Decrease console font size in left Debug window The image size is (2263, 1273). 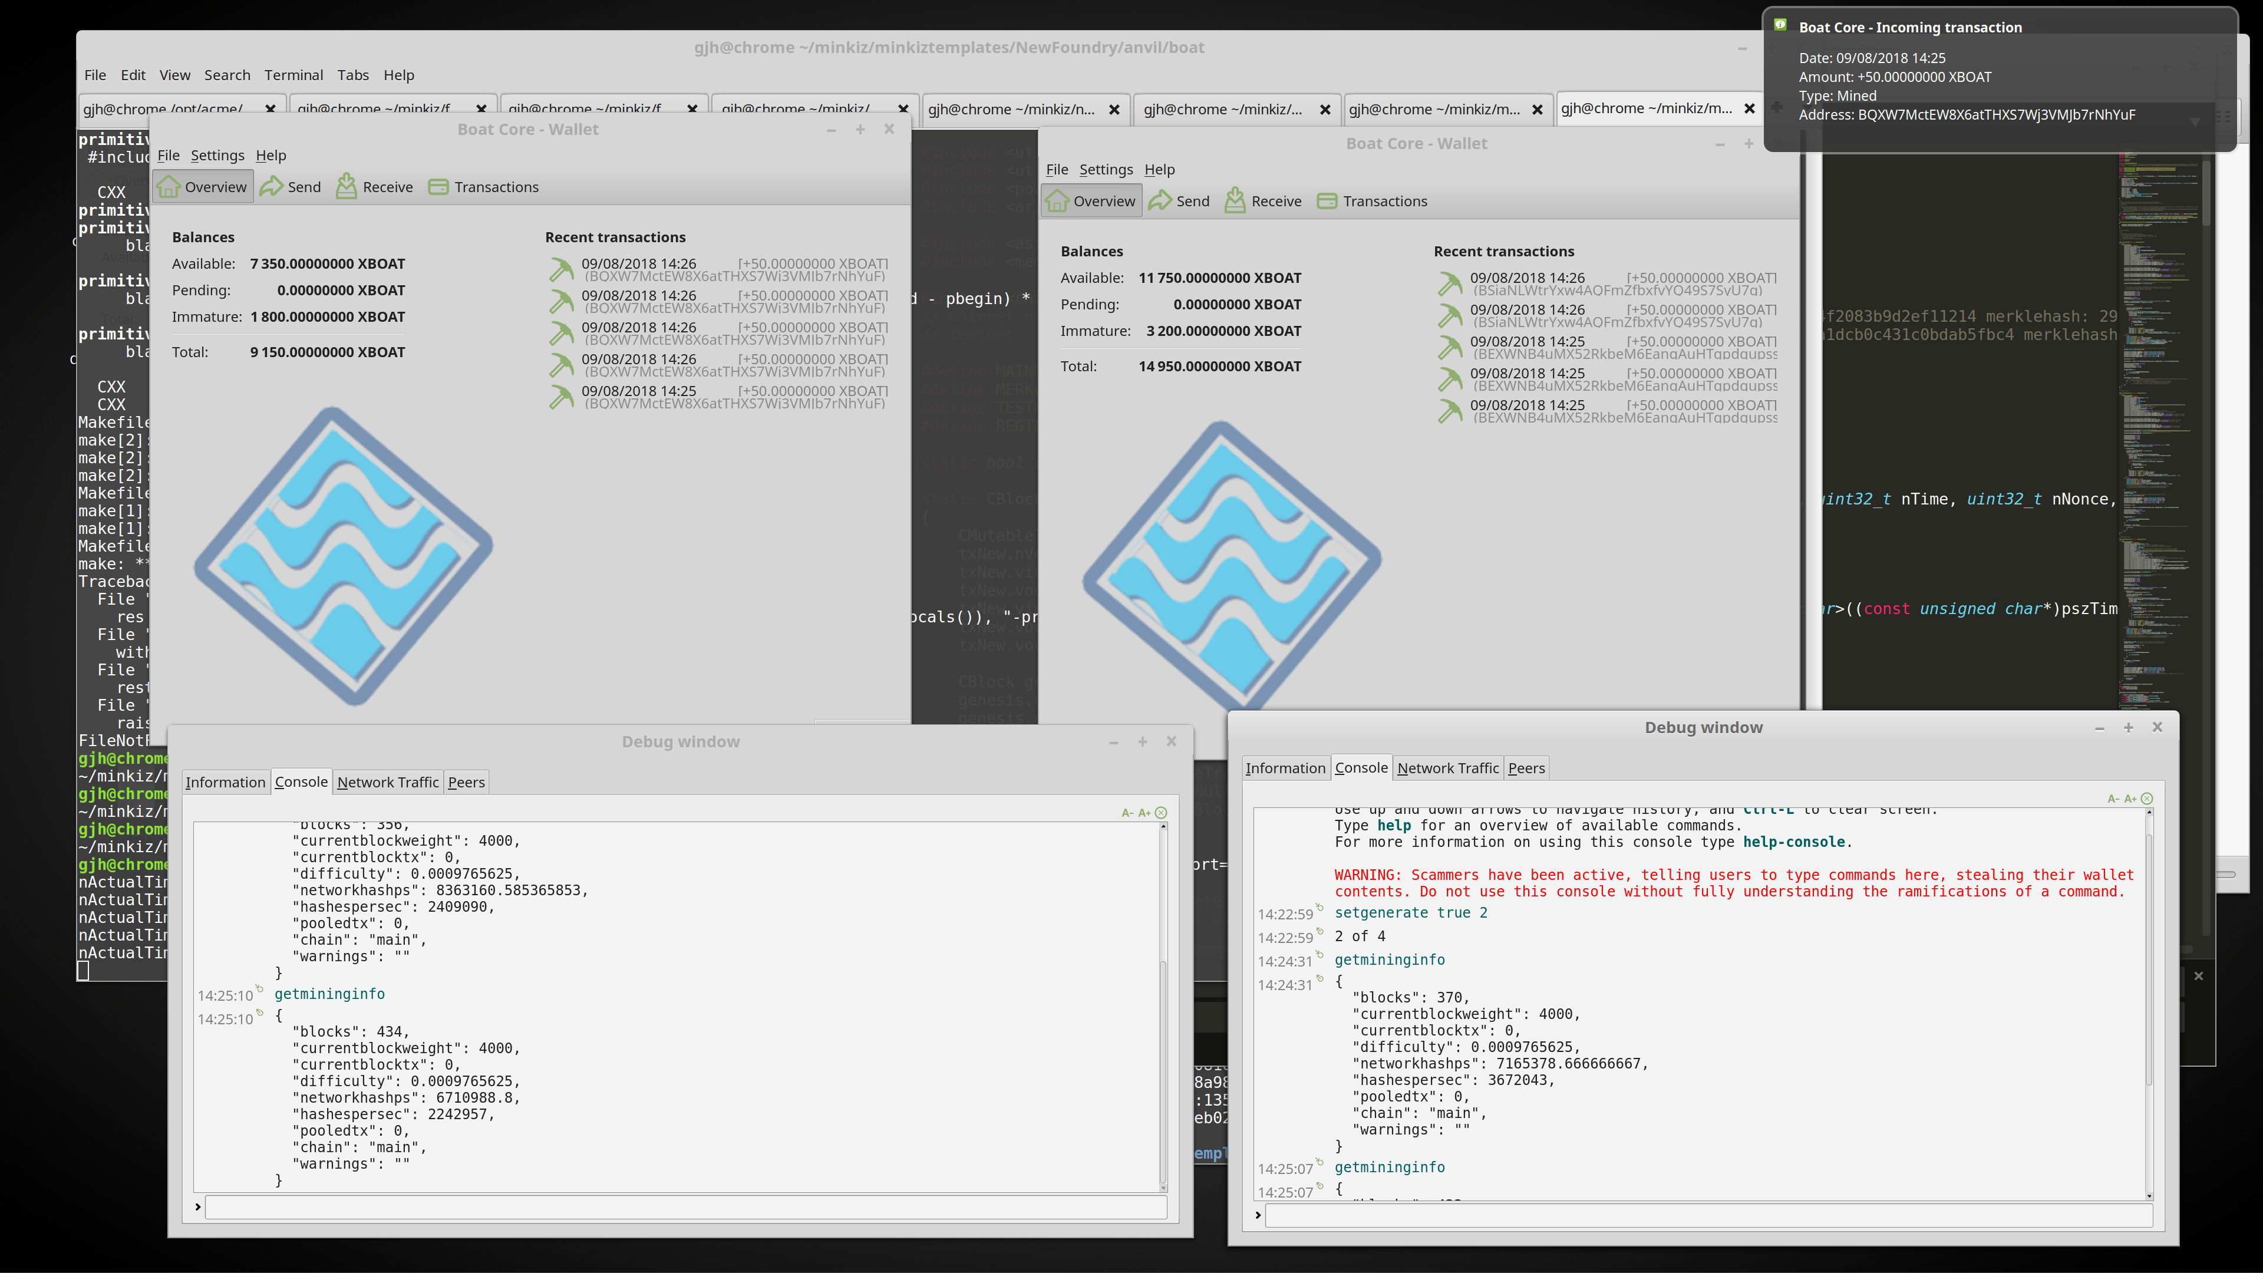point(1127,813)
